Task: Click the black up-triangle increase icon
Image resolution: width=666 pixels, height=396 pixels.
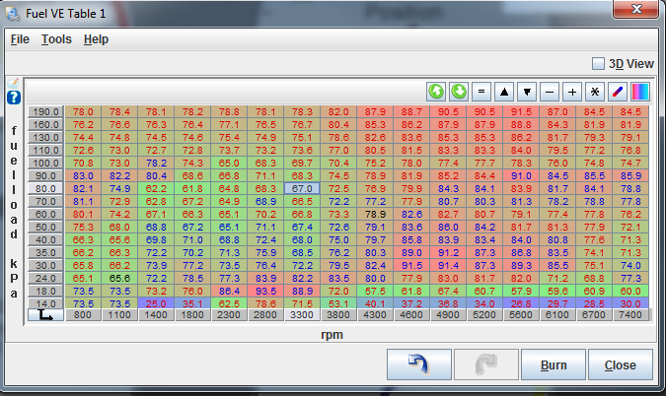Action: 505,92
